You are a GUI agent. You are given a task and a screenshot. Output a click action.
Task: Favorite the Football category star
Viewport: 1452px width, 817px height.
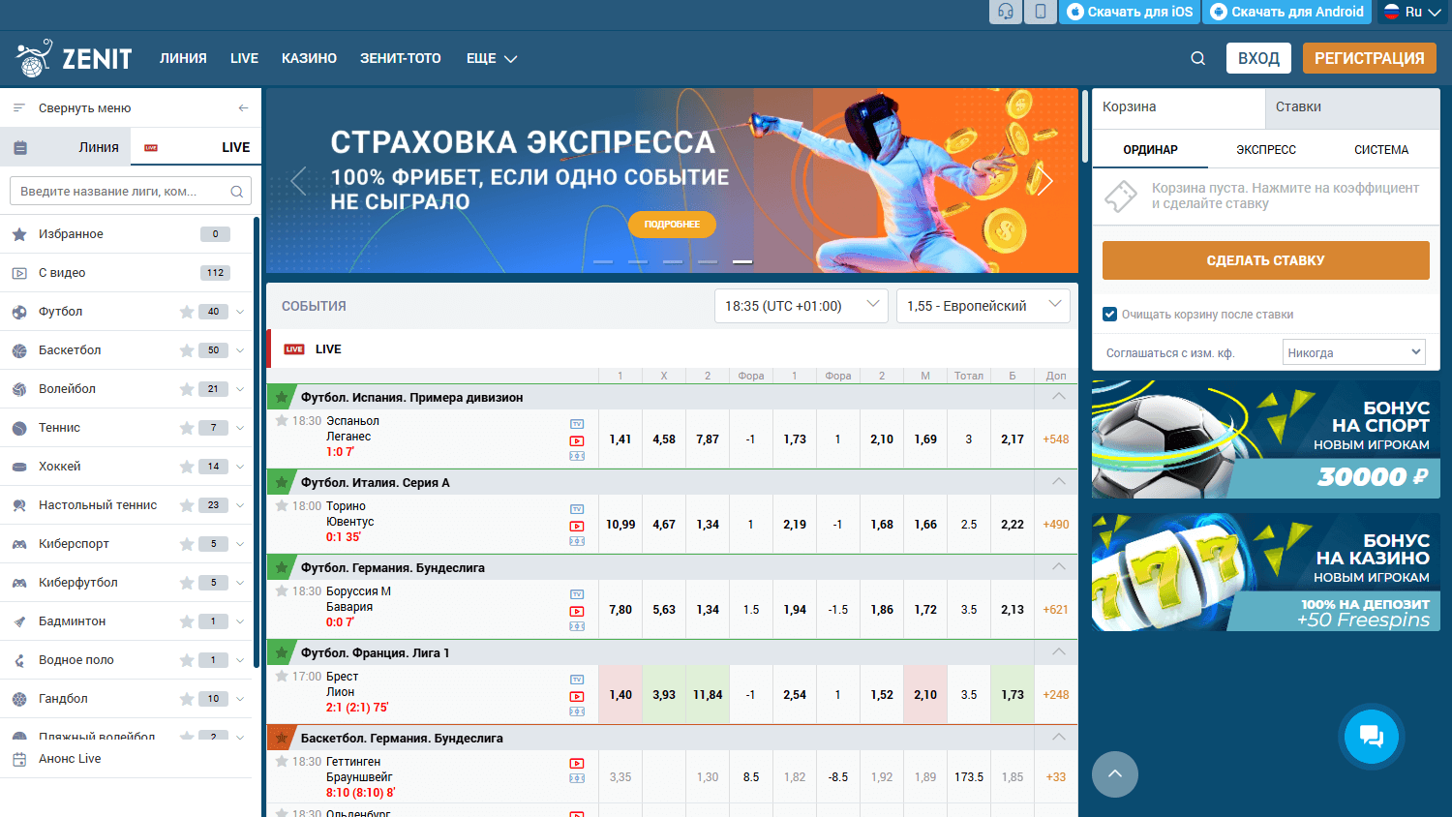(187, 312)
